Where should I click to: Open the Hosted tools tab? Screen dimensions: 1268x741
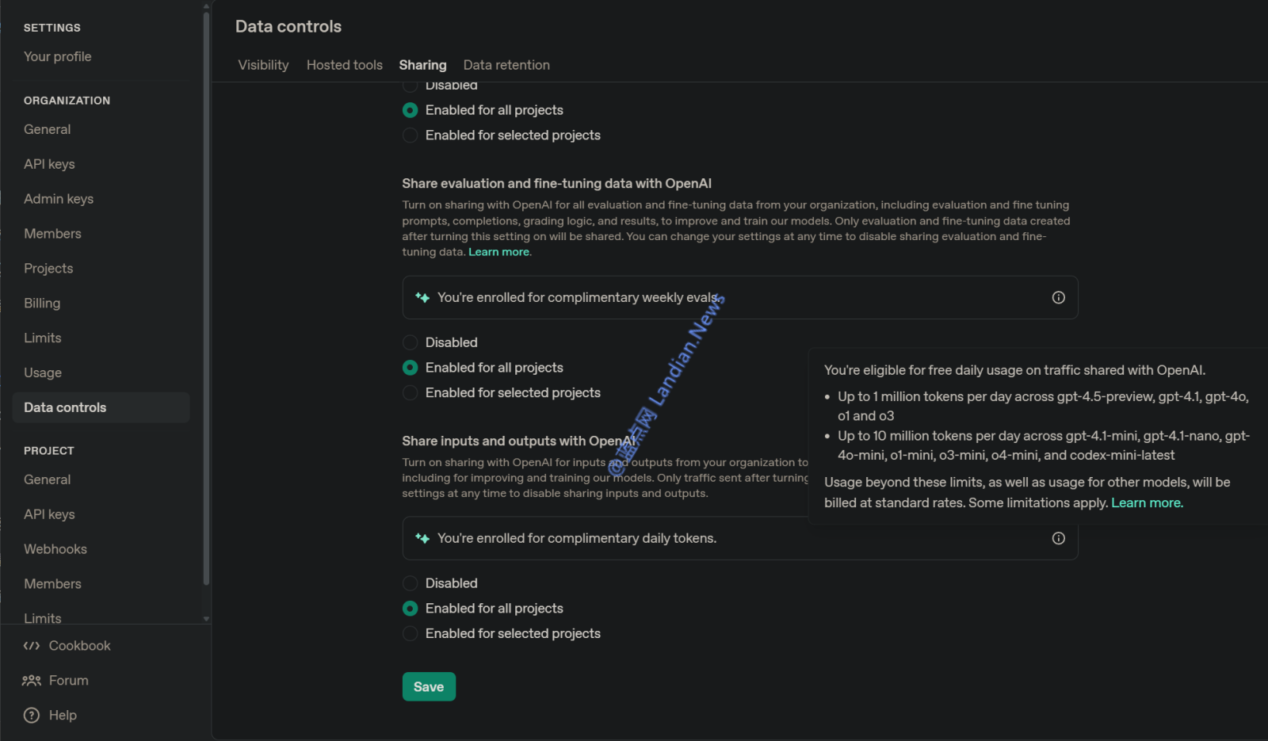point(345,65)
